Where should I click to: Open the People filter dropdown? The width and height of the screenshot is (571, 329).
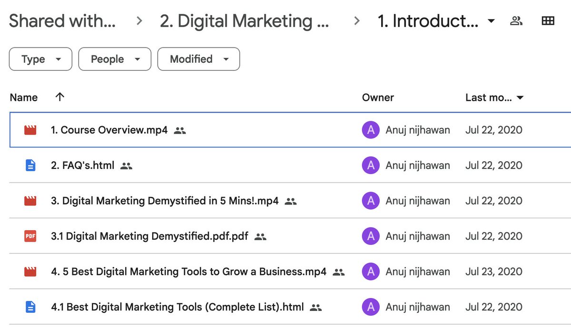pos(115,59)
